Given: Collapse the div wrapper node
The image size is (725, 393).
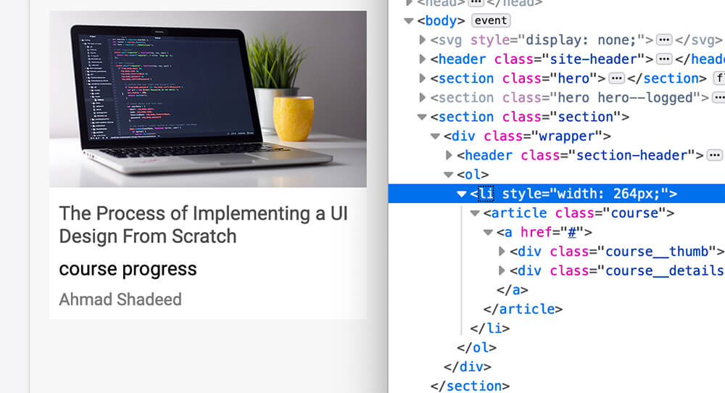Looking at the screenshot, I should (x=435, y=136).
